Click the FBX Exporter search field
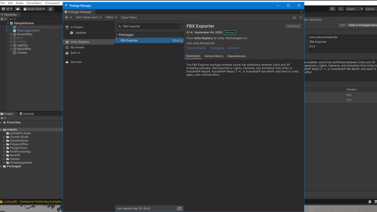Viewport: 377px width, 212px height. point(149,26)
